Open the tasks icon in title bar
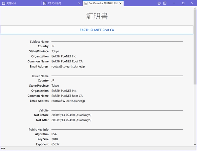197x151 pixels. click(x=165, y=3)
